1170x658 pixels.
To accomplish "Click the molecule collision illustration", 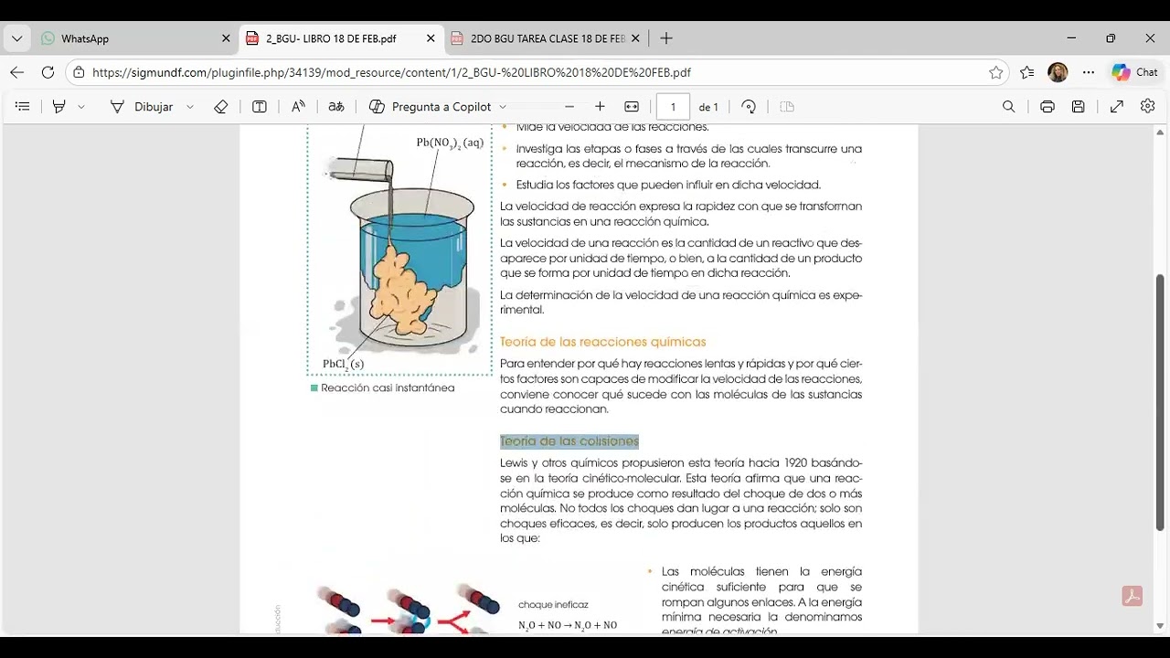I will pos(409,610).
